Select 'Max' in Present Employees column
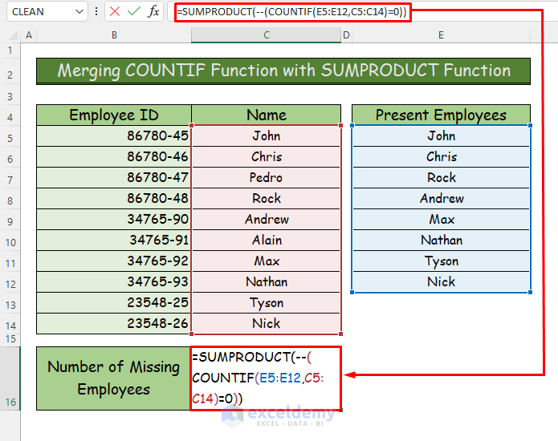Image resolution: width=558 pixels, height=441 pixels. [x=441, y=219]
